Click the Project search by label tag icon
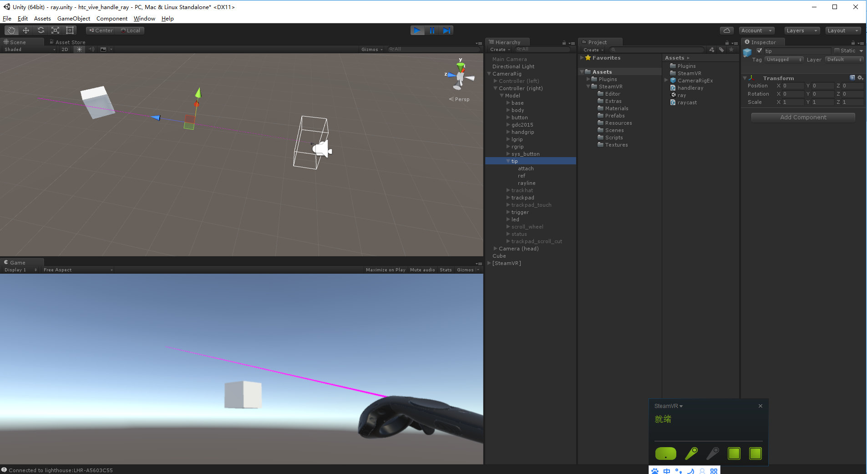 point(721,50)
